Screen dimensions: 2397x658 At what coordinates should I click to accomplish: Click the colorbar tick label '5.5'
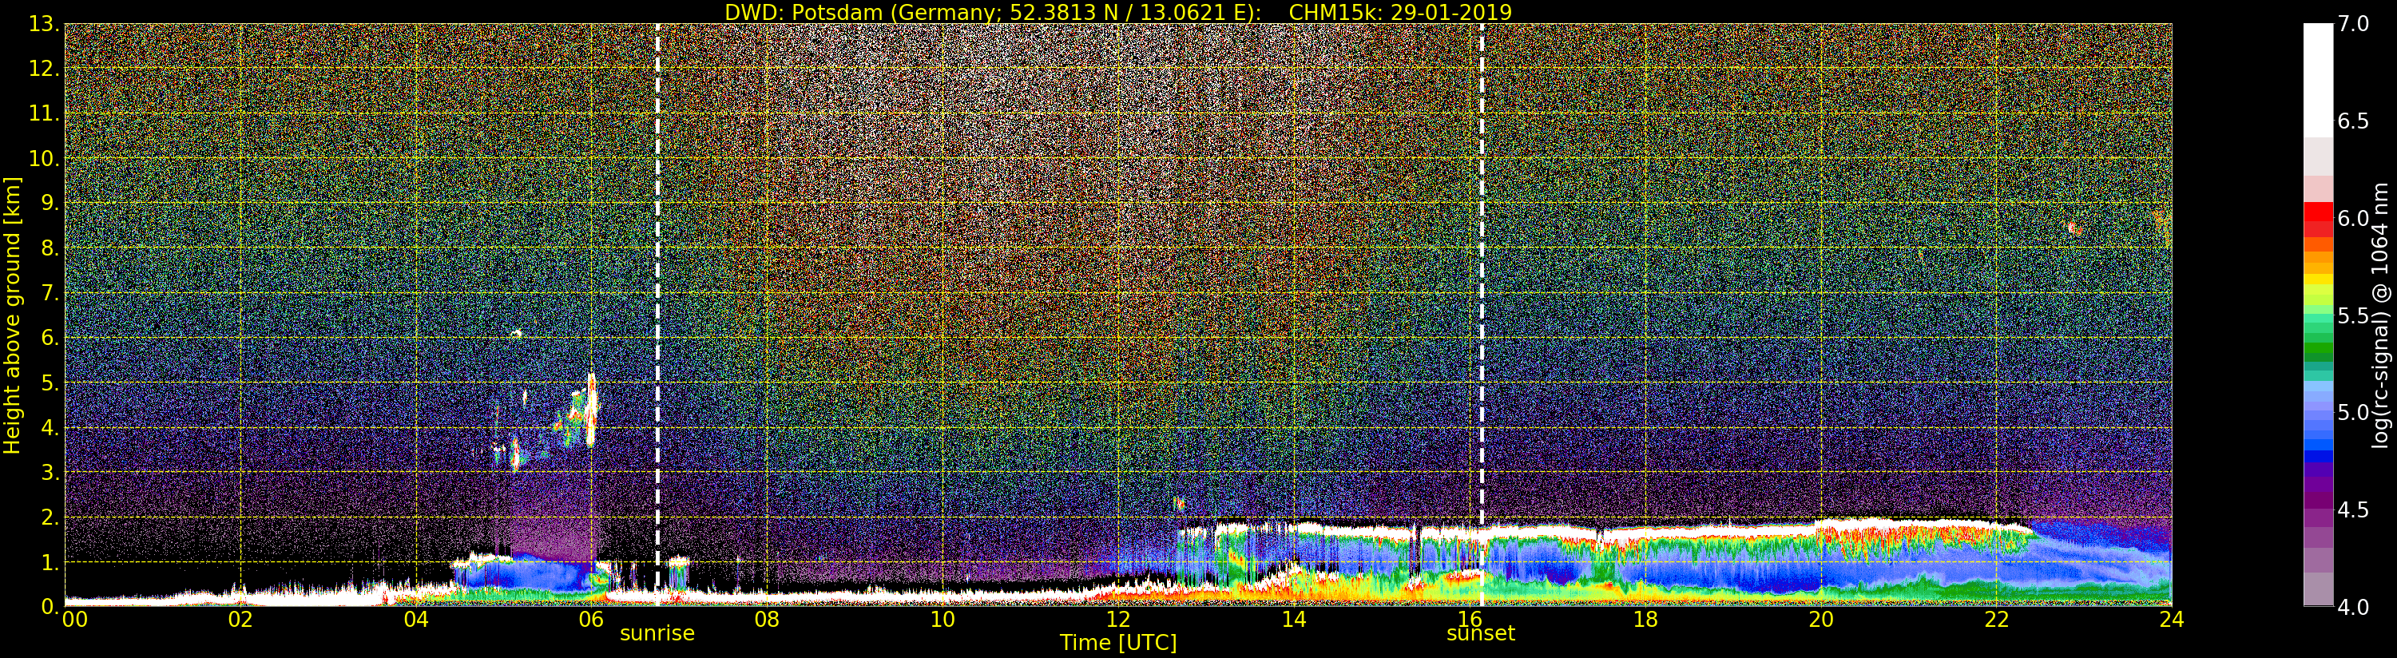coord(2353,315)
